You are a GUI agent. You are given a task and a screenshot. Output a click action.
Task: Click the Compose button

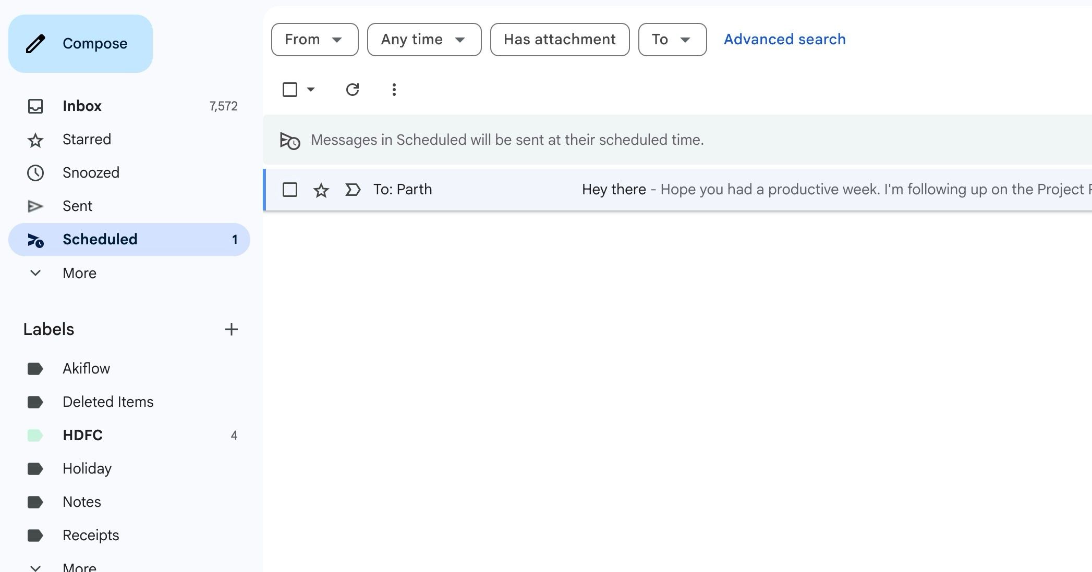point(80,44)
